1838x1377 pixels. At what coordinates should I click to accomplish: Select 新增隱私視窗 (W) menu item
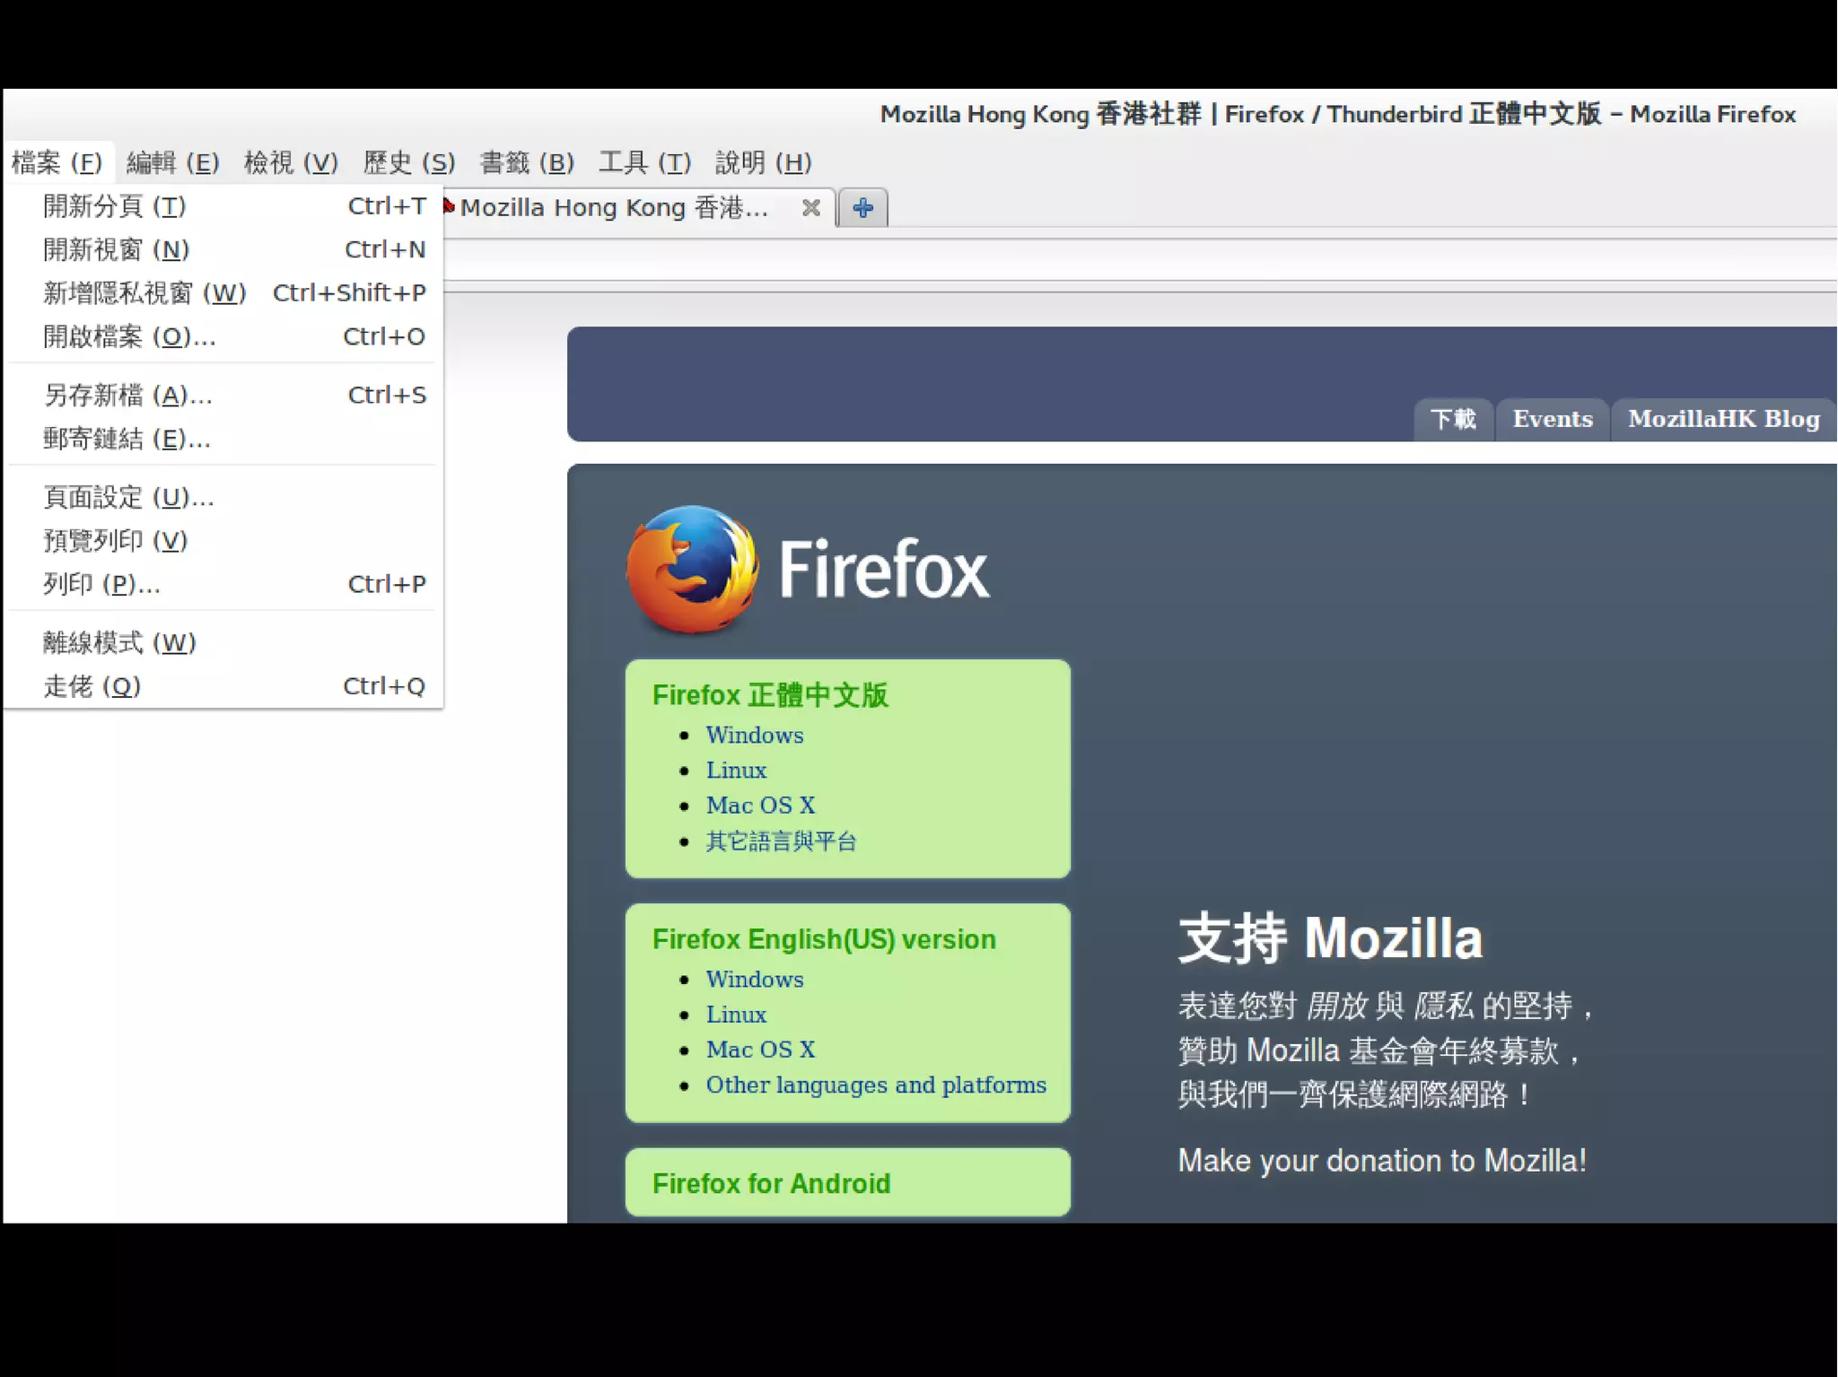223,292
